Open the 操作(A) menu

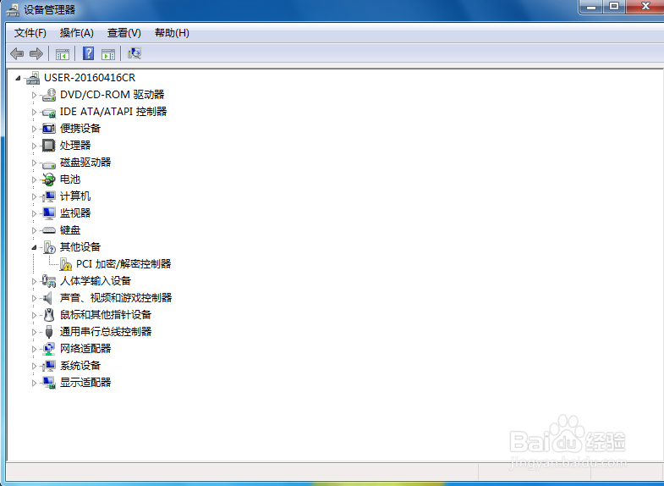(77, 33)
